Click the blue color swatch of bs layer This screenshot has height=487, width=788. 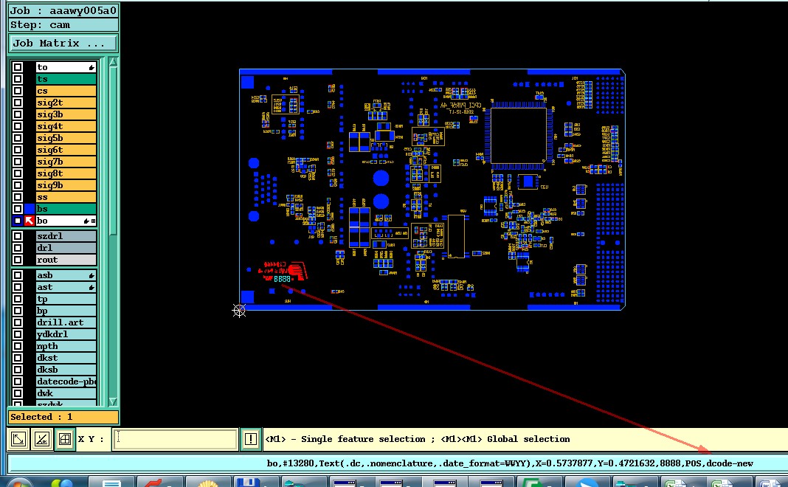coord(30,209)
